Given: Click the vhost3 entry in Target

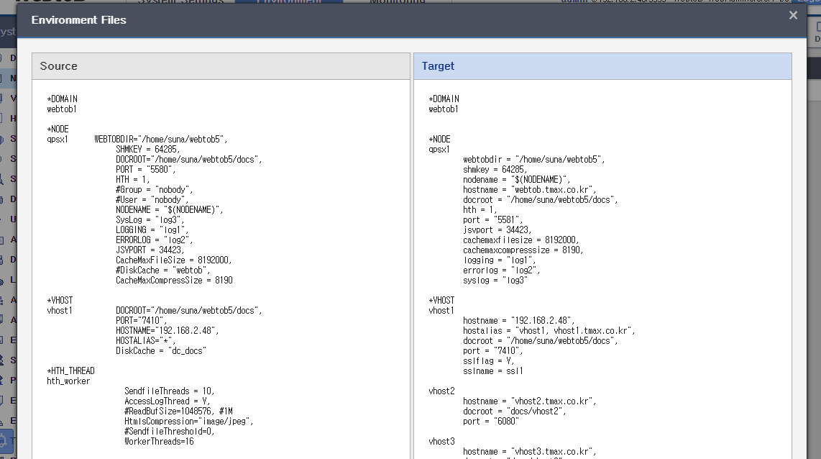Looking at the screenshot, I should 442,442.
